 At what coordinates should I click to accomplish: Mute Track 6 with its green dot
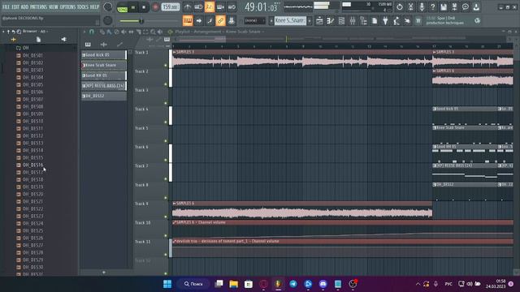point(166,160)
